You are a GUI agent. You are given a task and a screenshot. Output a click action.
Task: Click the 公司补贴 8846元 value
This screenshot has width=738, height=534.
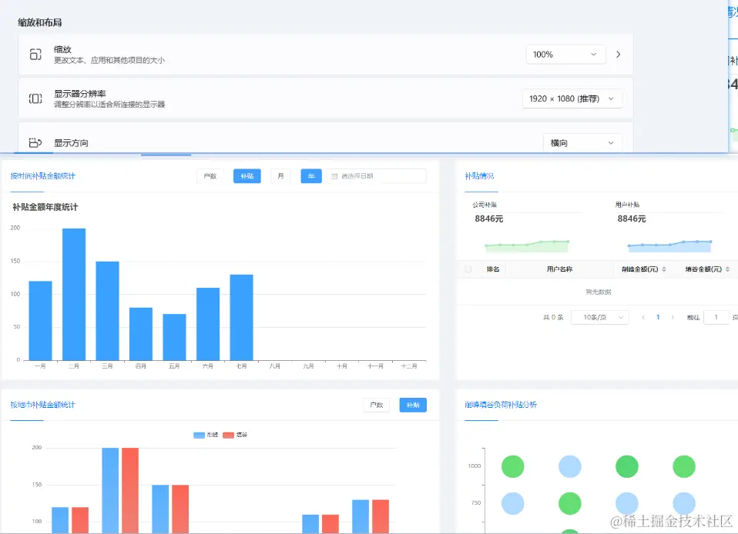point(489,219)
